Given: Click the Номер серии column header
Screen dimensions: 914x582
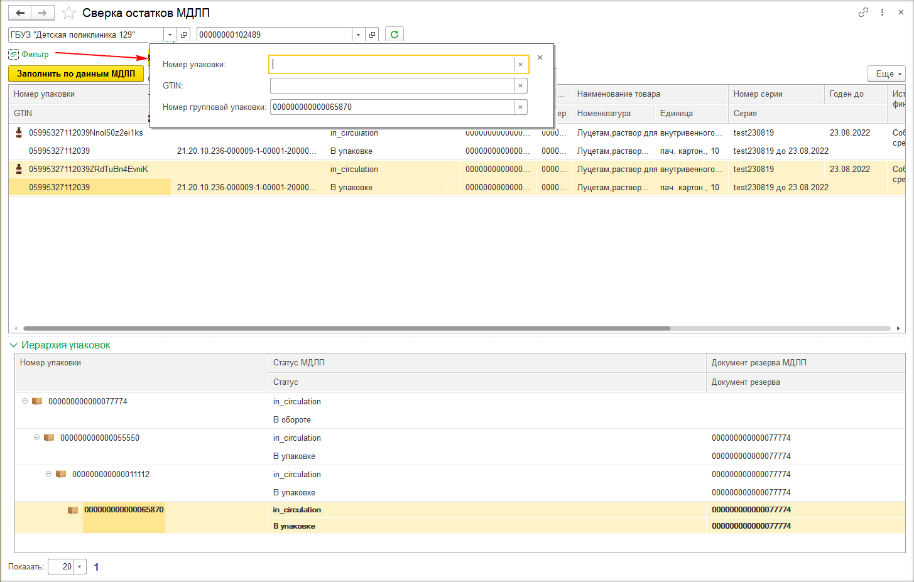Looking at the screenshot, I should (x=776, y=94).
